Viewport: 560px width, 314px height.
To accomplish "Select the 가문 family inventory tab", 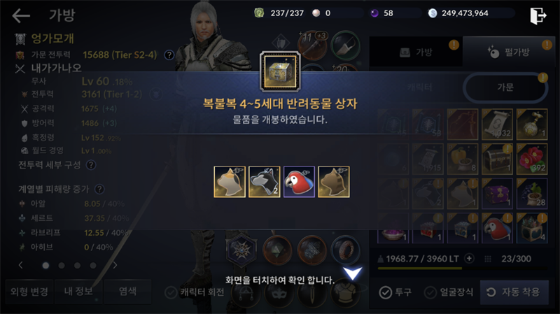I will coord(505,87).
